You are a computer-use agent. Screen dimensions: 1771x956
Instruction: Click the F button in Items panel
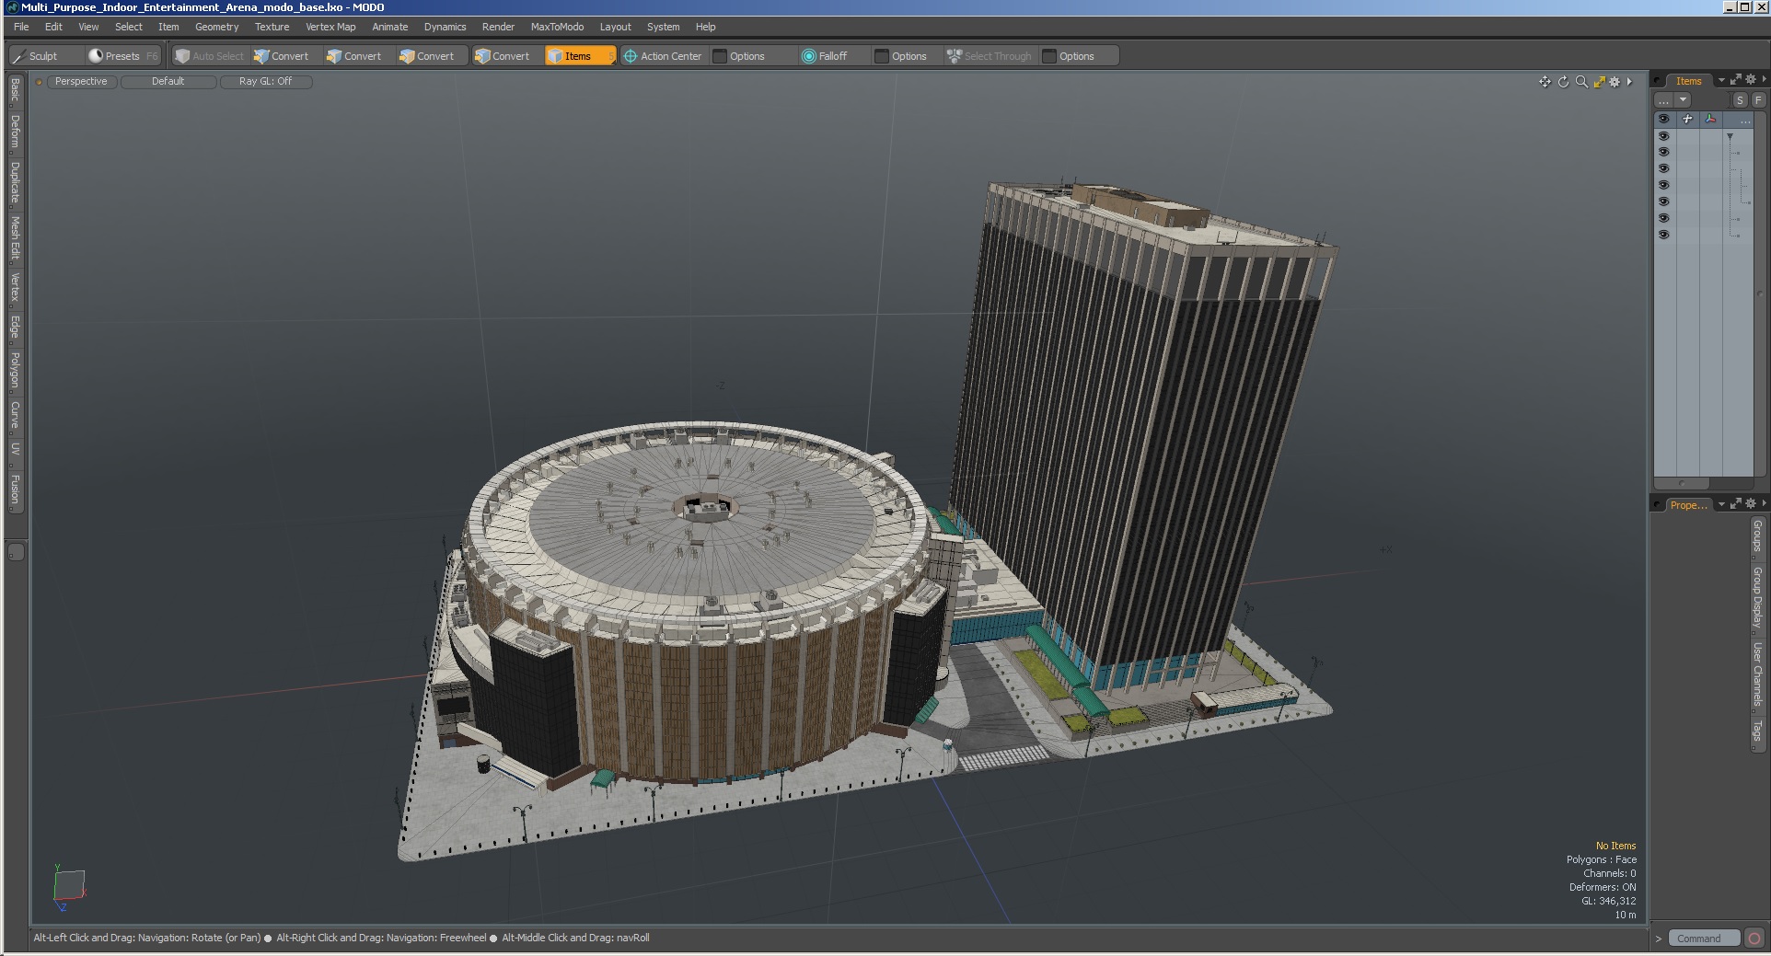pos(1757,100)
